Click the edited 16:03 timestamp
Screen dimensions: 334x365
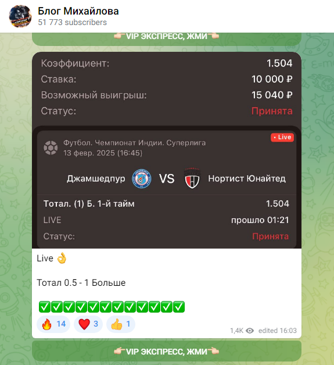coord(277,331)
